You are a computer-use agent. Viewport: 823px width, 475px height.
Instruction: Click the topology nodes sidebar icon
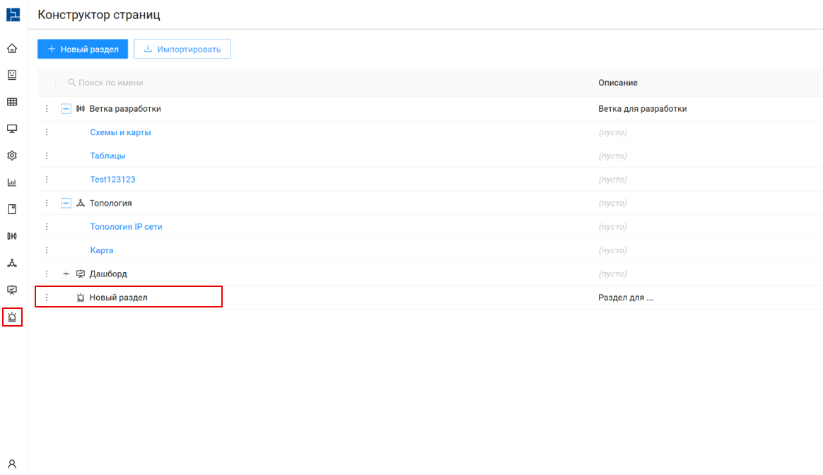(12, 263)
